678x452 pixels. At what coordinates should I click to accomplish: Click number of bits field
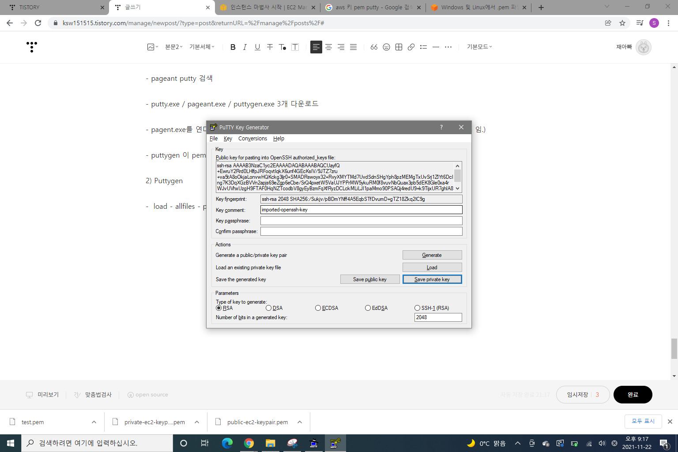(438, 317)
